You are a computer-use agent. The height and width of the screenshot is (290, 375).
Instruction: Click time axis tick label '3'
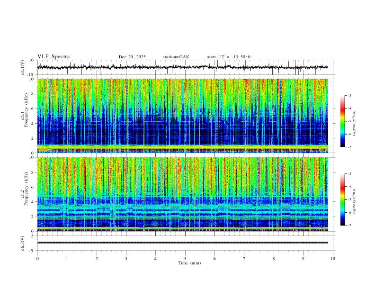[x=126, y=259]
